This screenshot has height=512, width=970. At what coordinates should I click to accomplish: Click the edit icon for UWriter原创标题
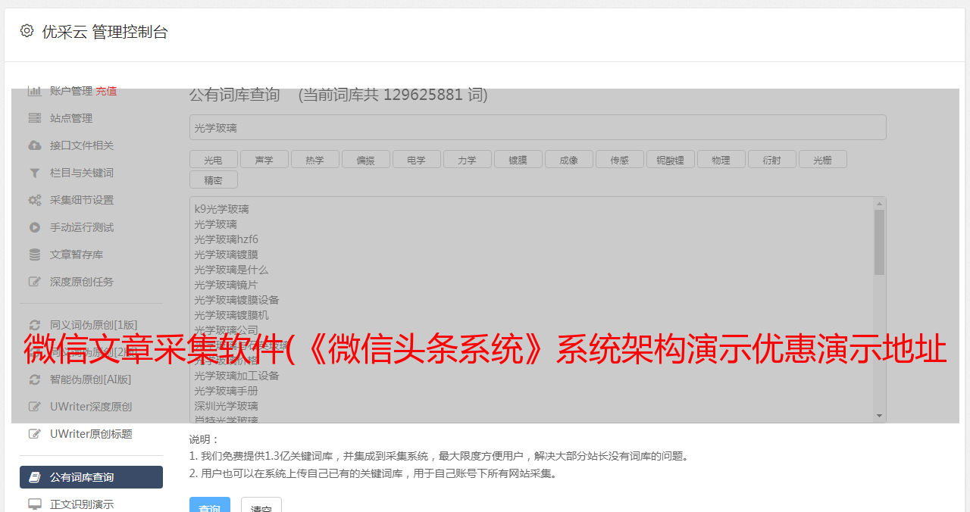pos(34,434)
